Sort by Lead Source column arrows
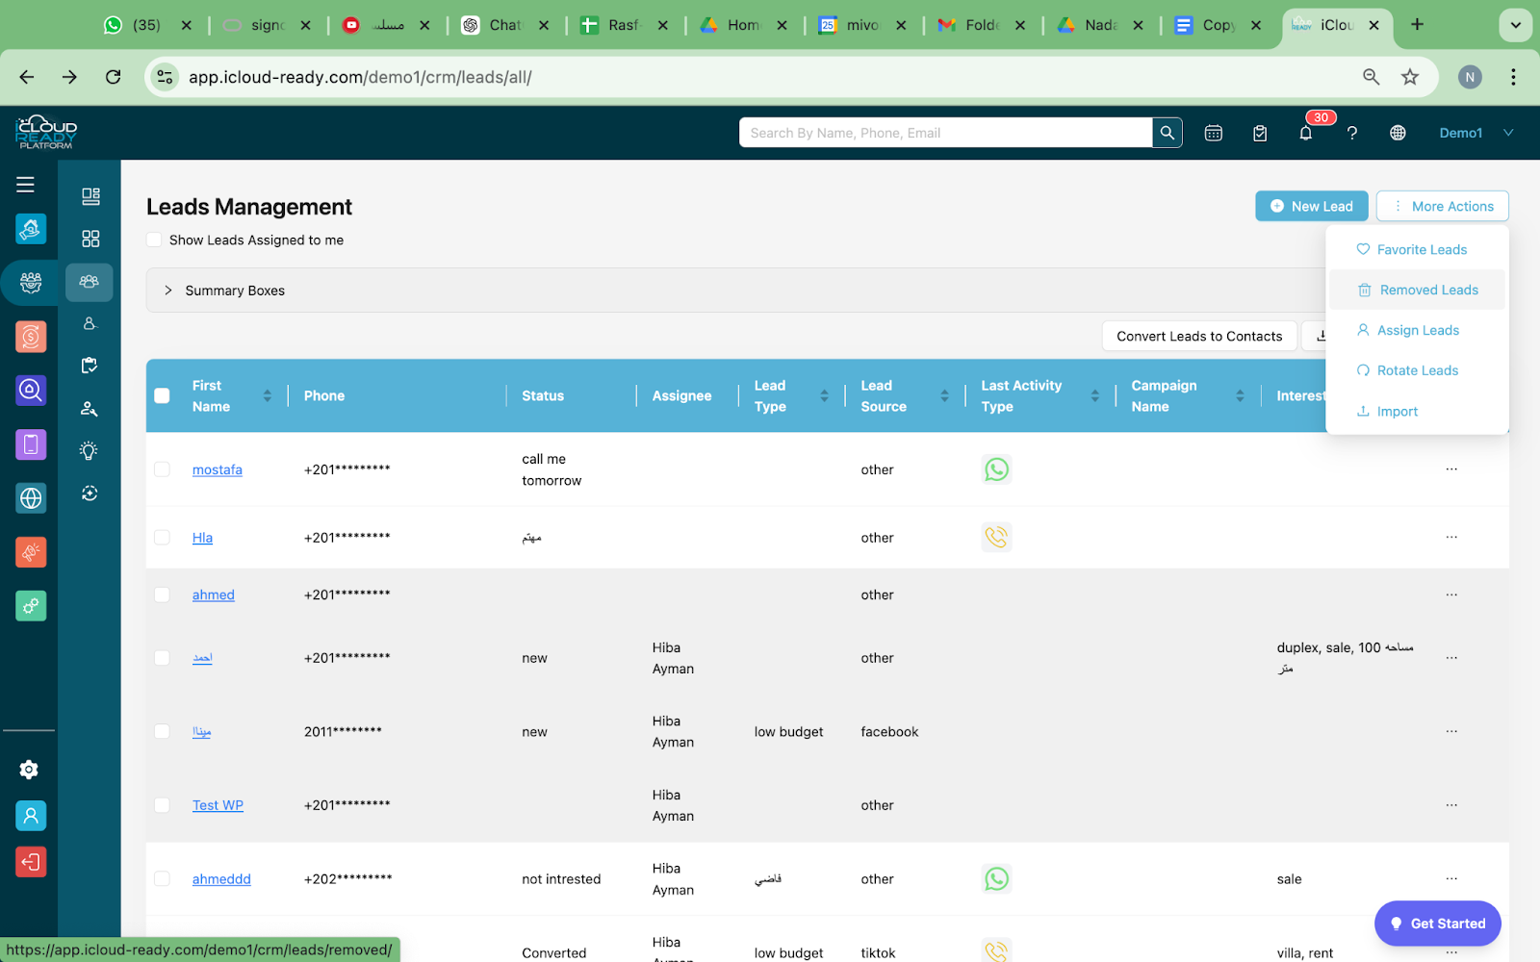1540x962 pixels. coord(944,395)
